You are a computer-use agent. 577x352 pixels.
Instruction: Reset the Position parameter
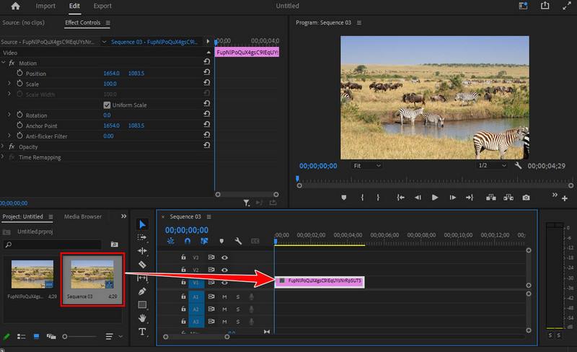(207, 72)
